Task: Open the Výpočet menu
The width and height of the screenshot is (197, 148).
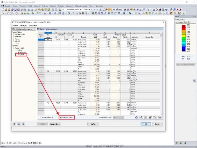Action: coord(37,6)
